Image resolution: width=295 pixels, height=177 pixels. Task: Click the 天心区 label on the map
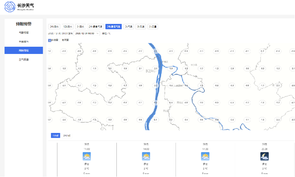tap(166, 111)
